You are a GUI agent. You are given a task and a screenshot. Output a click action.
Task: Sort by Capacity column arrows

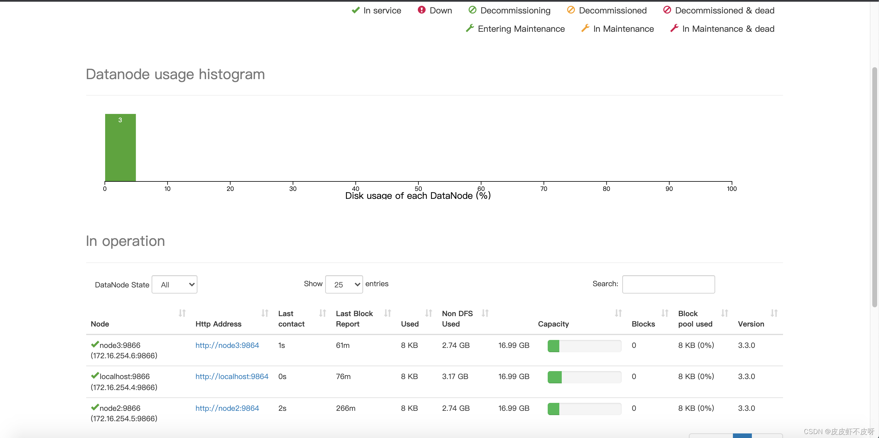618,313
